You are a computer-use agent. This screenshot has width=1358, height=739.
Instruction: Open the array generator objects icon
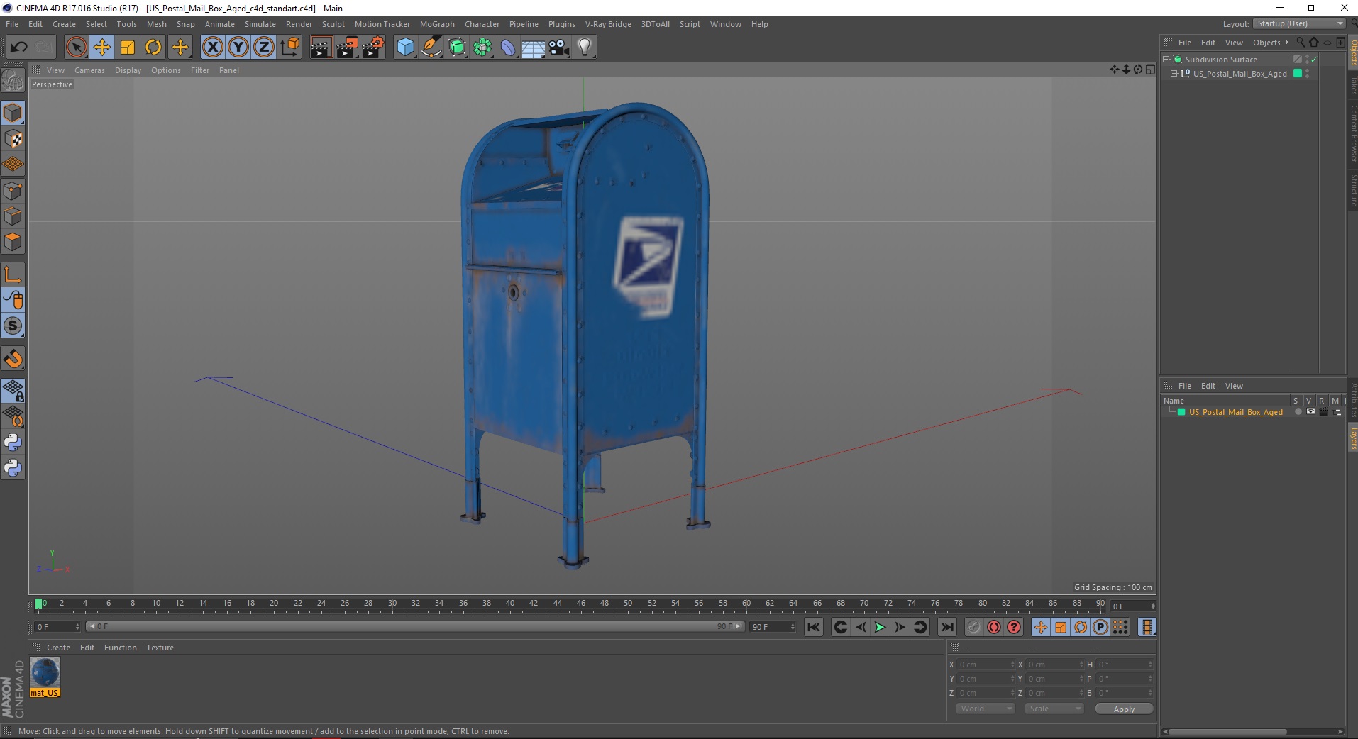point(482,48)
